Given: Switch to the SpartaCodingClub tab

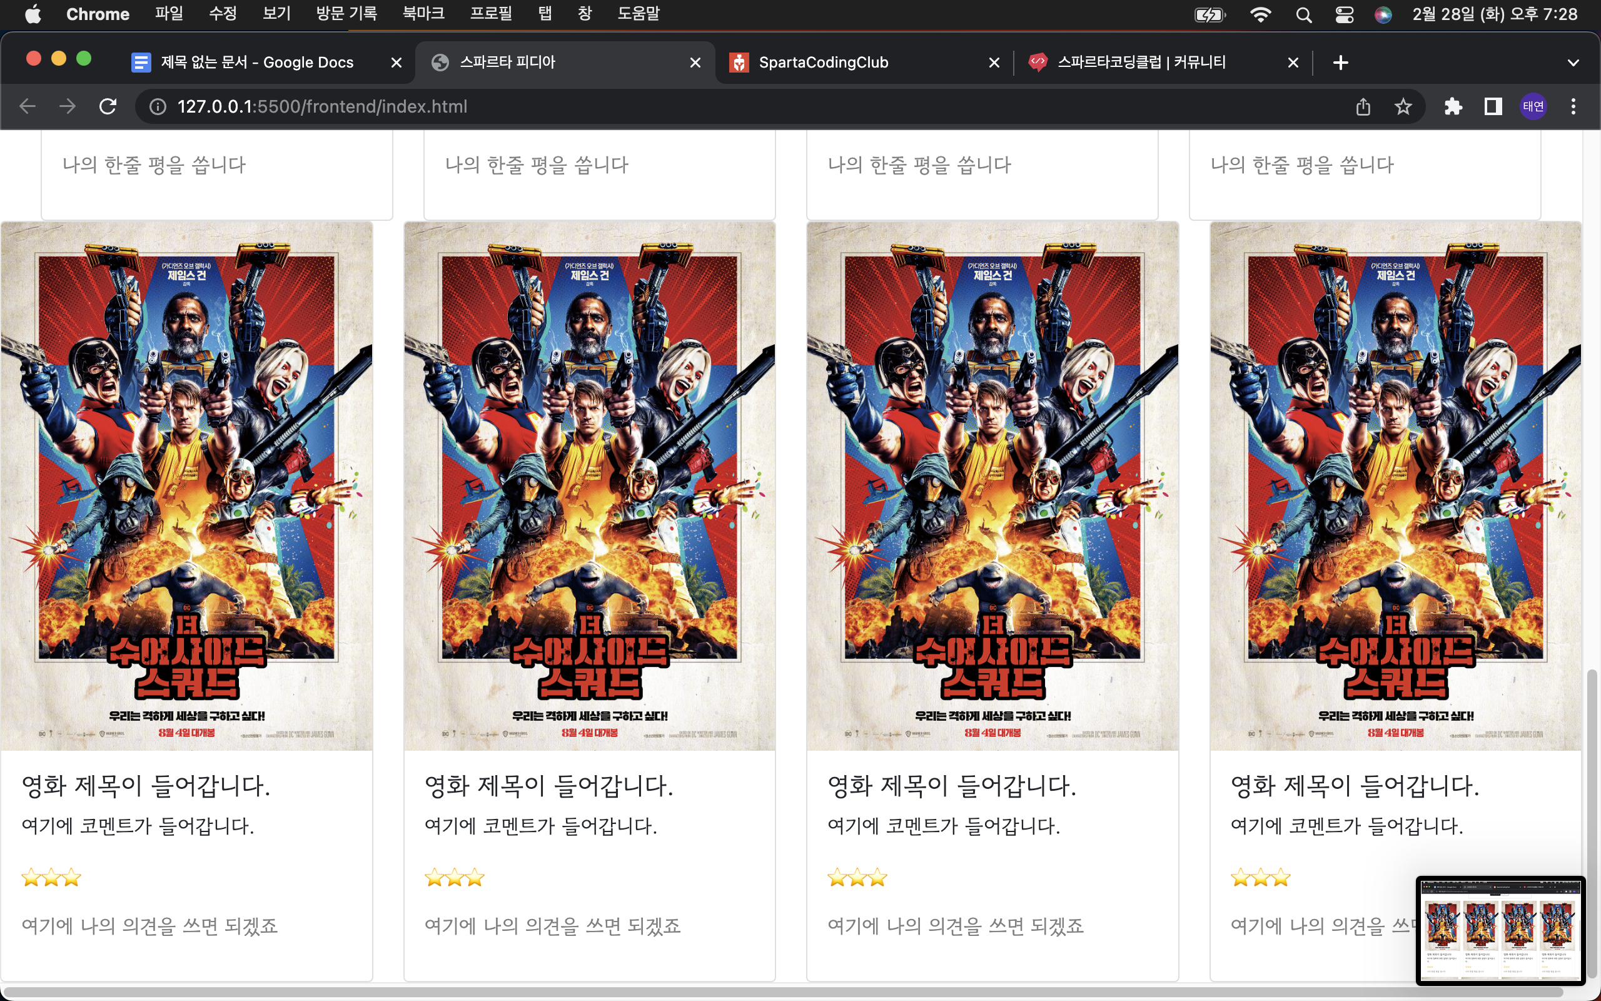Looking at the screenshot, I should (x=864, y=62).
